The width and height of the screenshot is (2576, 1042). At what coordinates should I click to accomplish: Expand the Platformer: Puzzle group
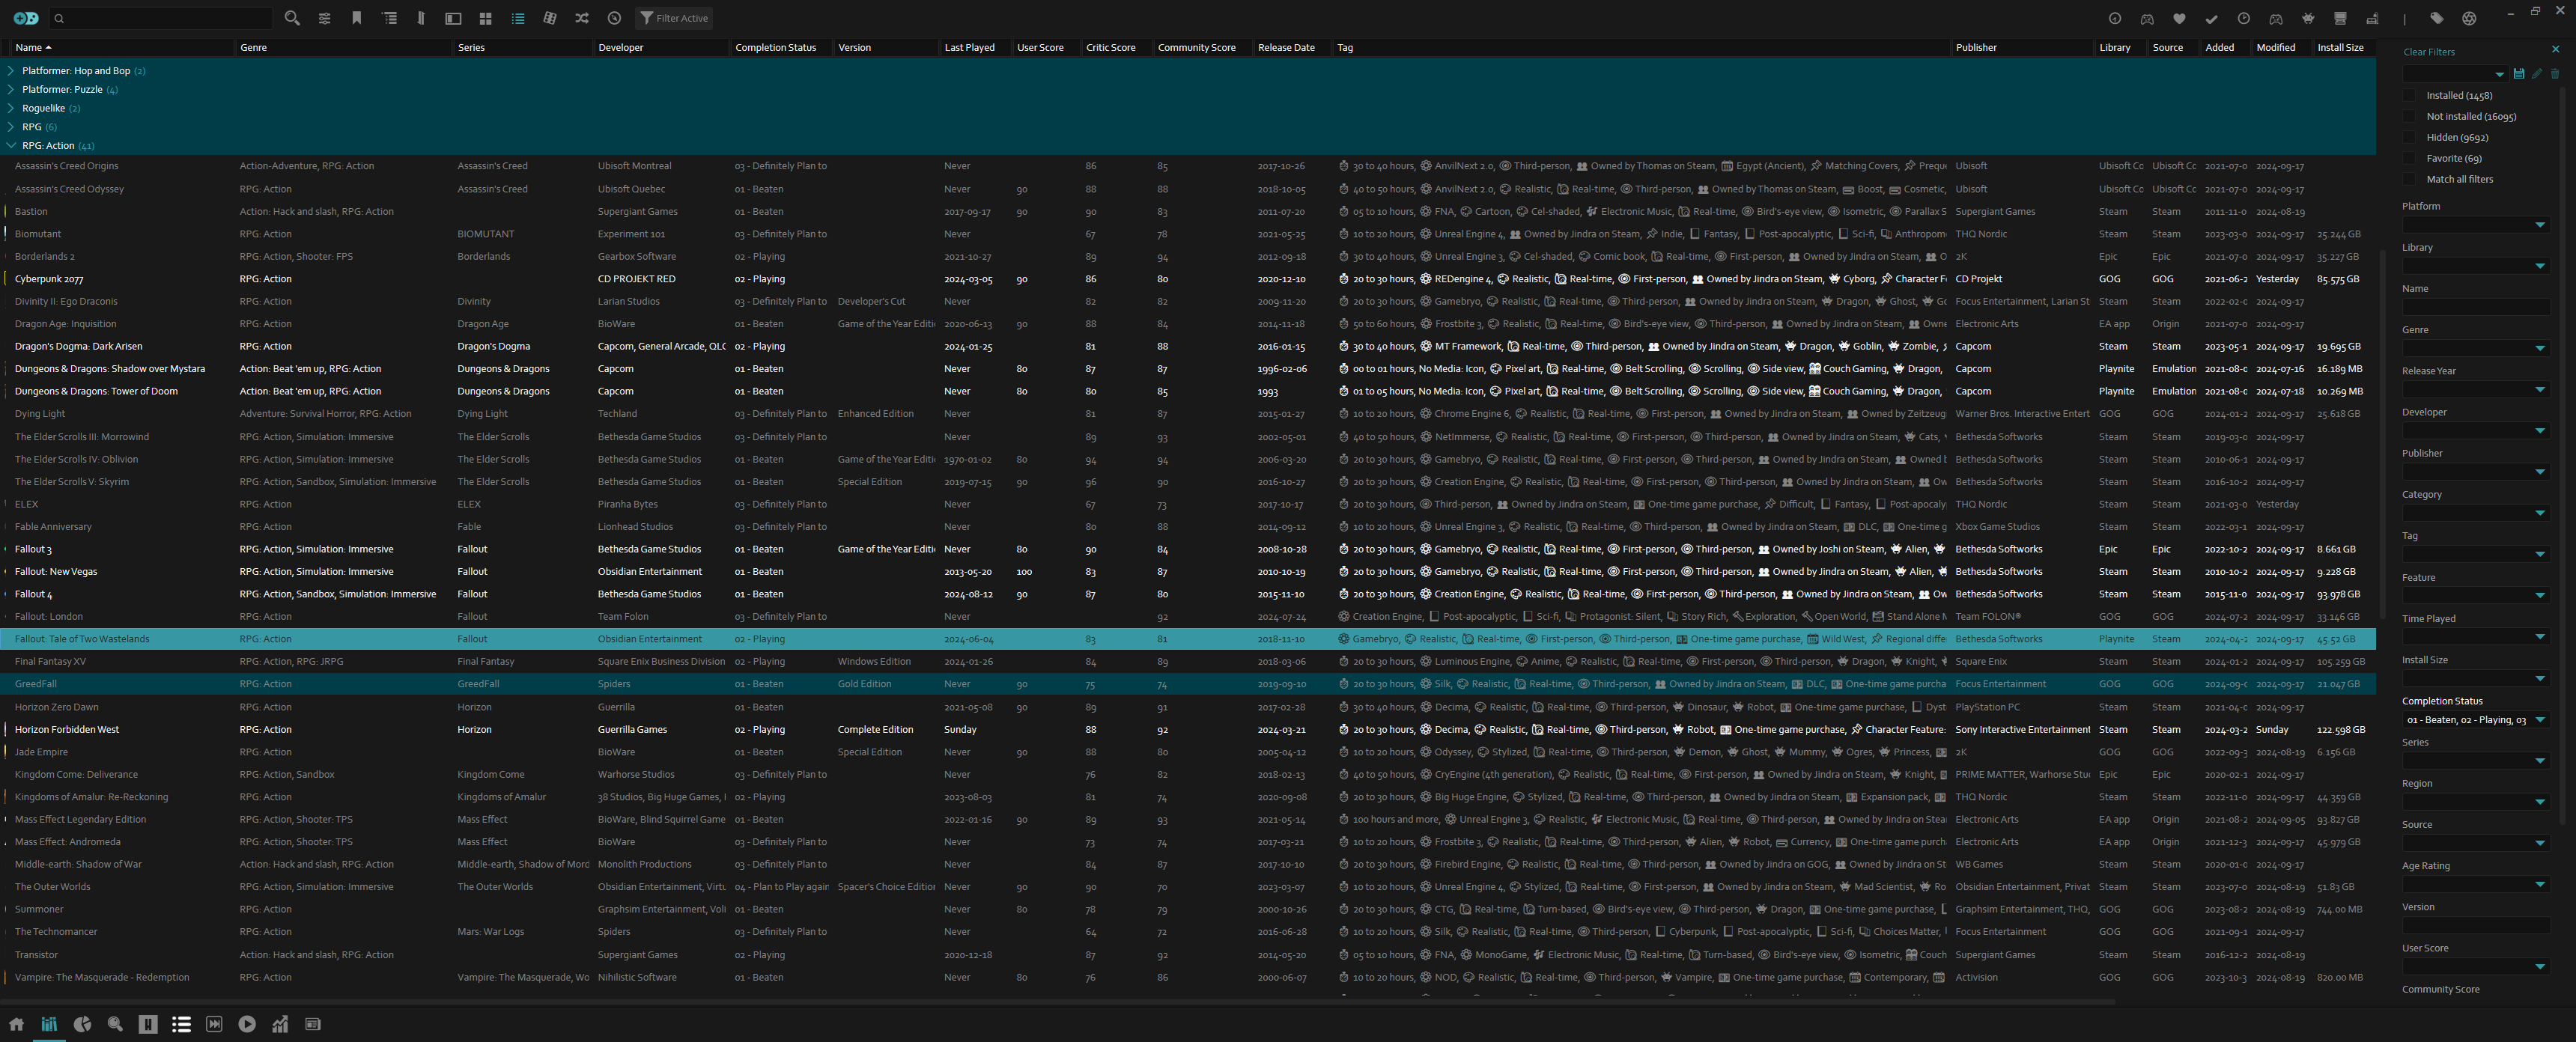click(10, 89)
